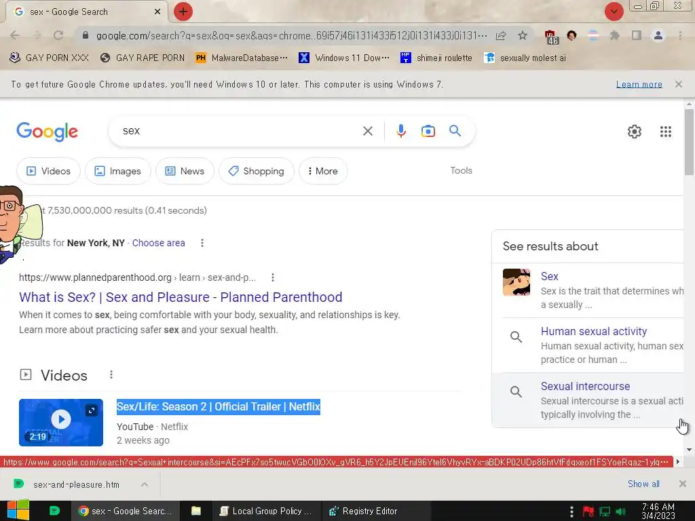
Task: Switch to the Videos results filter
Action: pos(49,171)
